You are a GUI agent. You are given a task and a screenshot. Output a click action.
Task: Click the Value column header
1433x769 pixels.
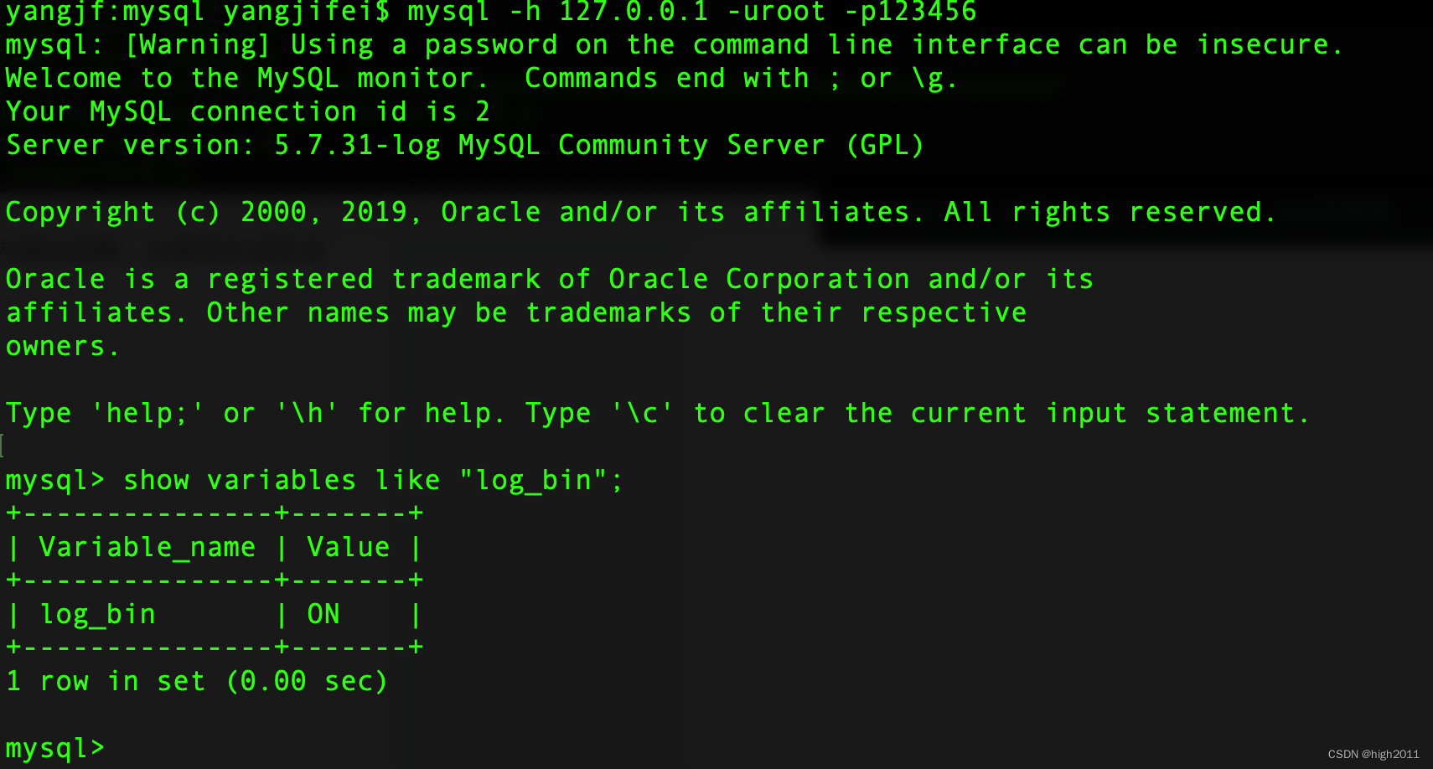coord(348,546)
